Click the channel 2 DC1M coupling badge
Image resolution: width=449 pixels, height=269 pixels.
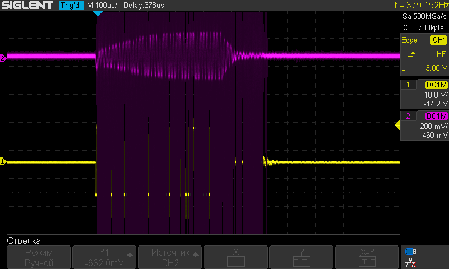pos(437,116)
